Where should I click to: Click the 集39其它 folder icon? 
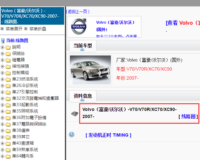pos(8,137)
